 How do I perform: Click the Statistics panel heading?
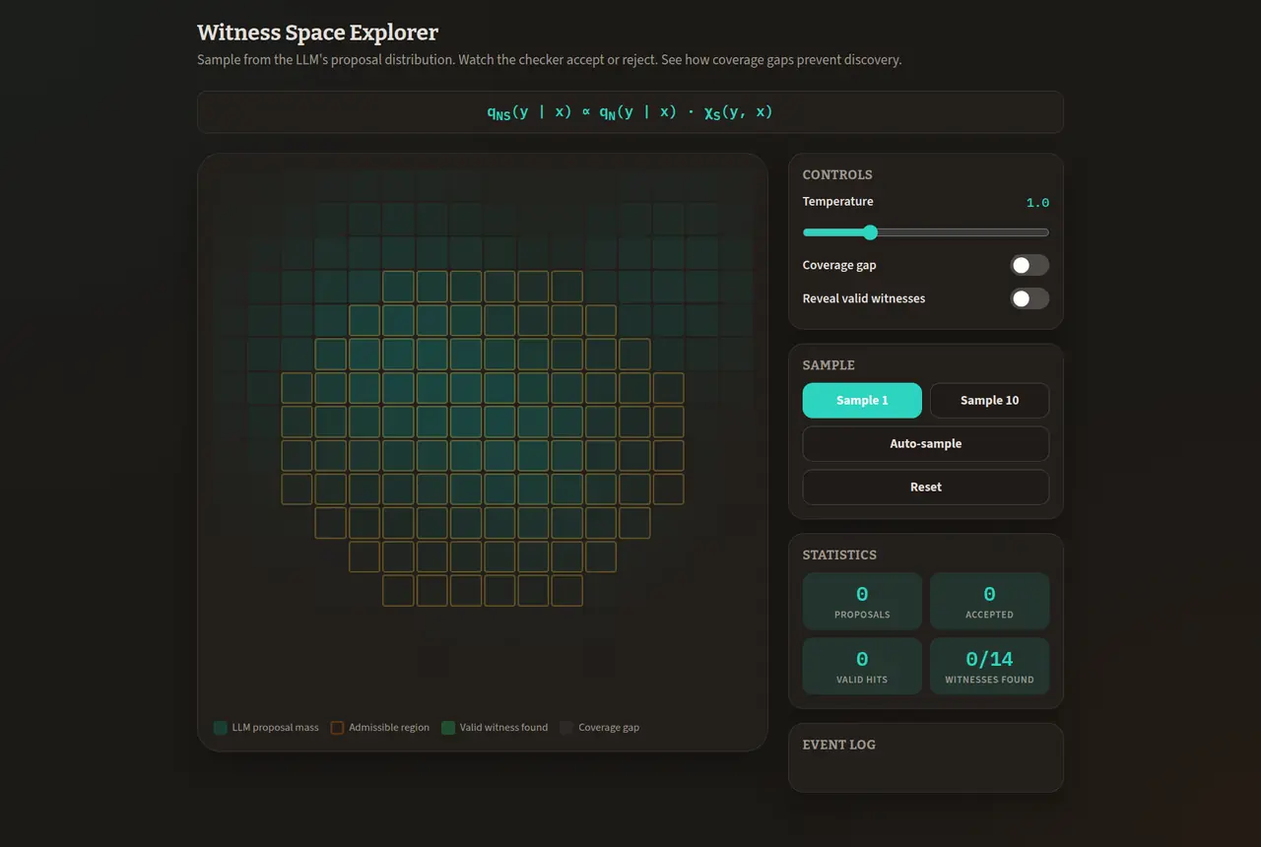pyautogui.click(x=839, y=554)
